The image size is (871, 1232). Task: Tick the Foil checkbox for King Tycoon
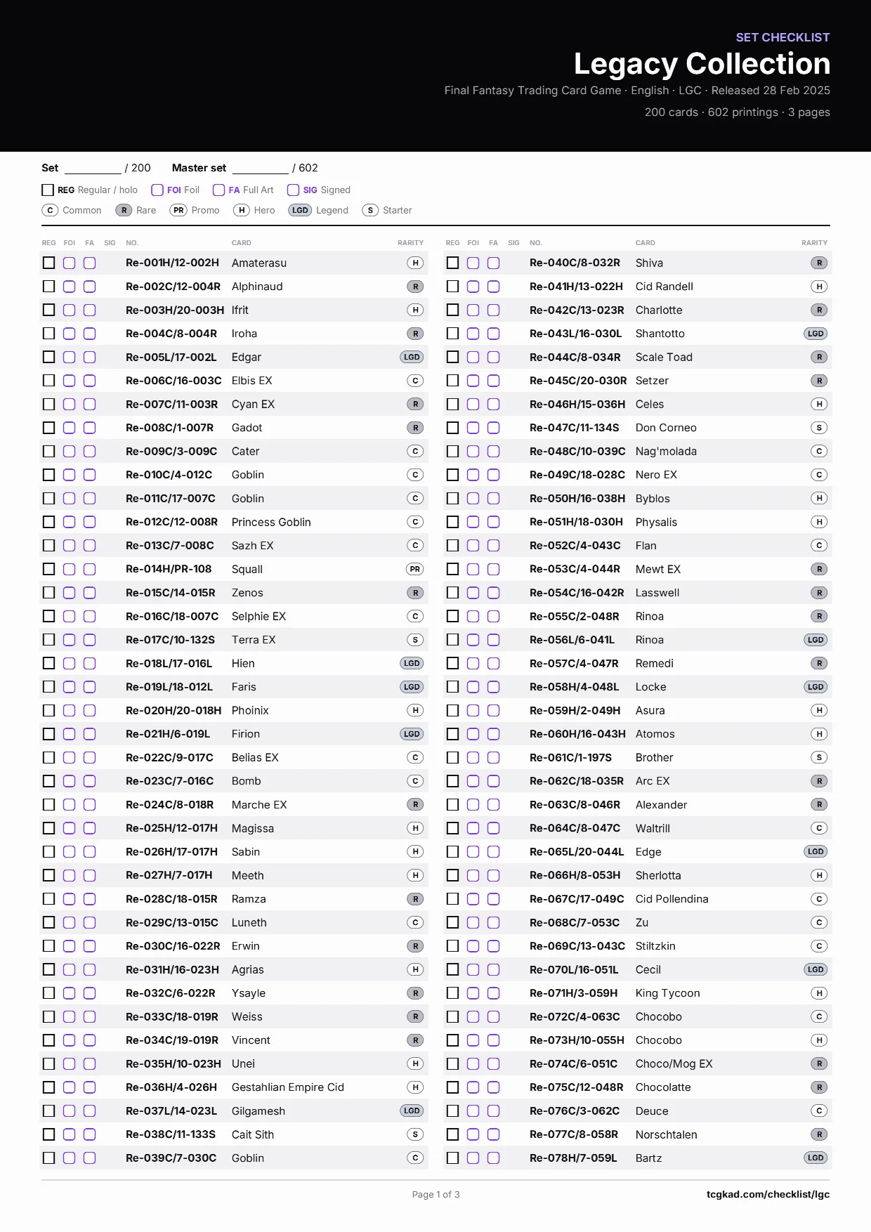[x=473, y=993]
